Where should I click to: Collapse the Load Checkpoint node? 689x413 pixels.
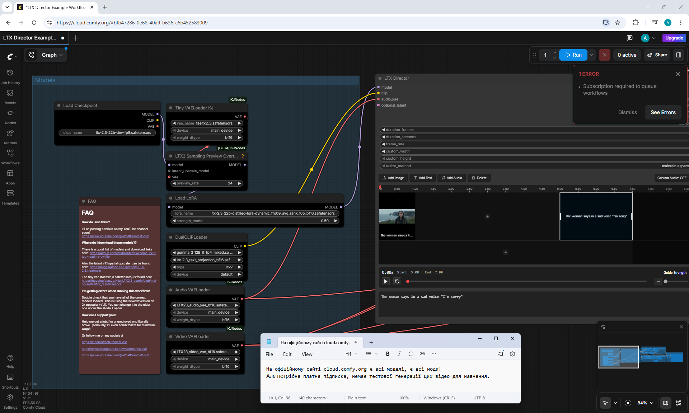59,105
